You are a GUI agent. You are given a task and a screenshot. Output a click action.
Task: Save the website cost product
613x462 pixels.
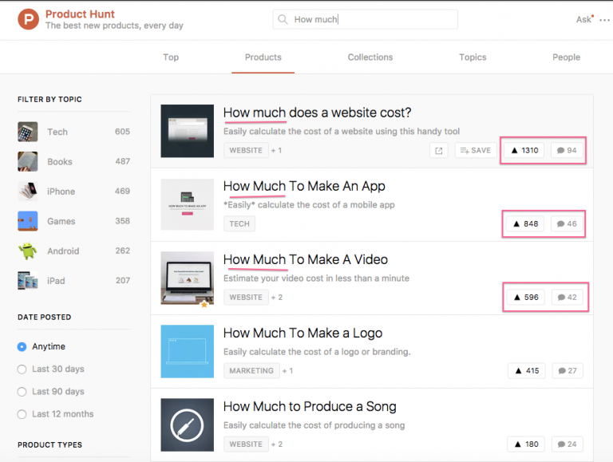tap(474, 150)
